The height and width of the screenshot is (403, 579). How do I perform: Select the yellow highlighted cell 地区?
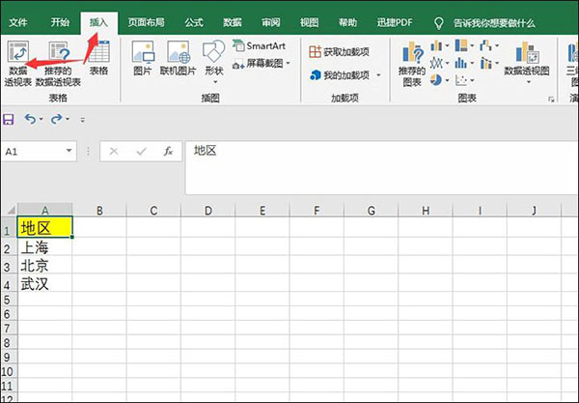pyautogui.click(x=45, y=229)
